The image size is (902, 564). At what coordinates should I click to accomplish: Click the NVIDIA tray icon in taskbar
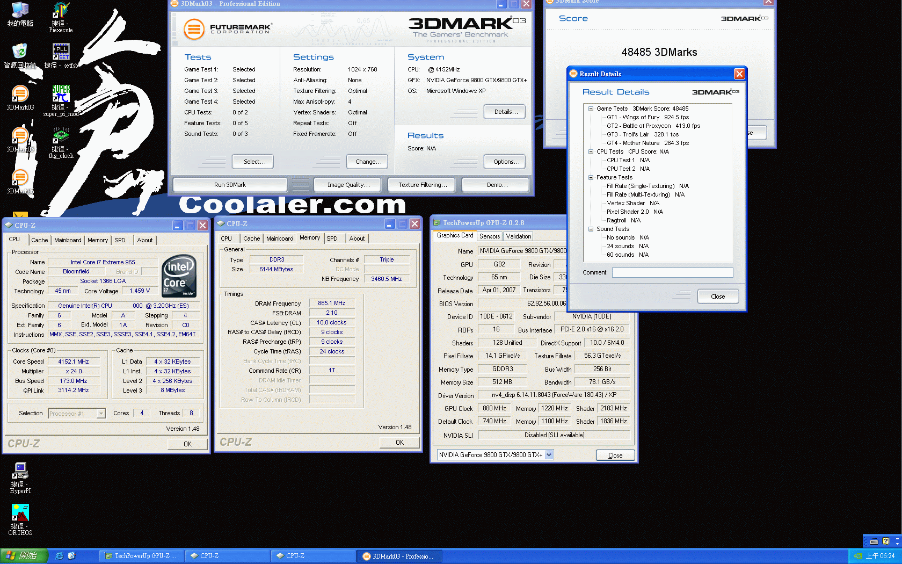(x=857, y=556)
